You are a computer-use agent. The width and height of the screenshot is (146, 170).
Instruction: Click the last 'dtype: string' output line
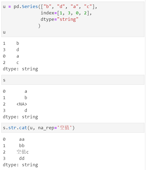pyautogui.click(x=21, y=165)
